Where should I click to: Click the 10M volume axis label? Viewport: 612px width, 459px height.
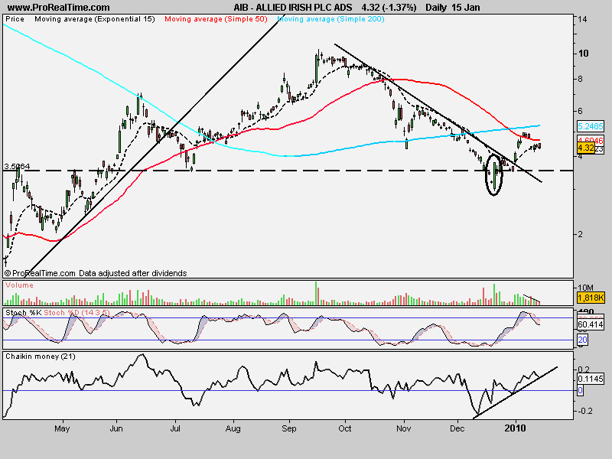[x=585, y=288]
